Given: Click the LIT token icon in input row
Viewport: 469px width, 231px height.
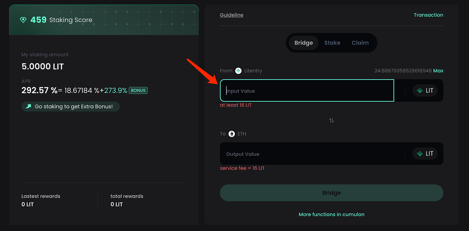Looking at the screenshot, I should pyautogui.click(x=420, y=91).
